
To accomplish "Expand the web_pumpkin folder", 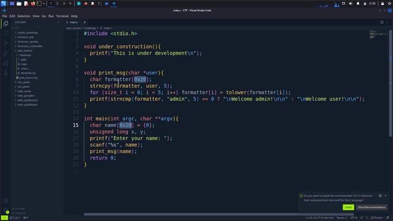I will click(x=26, y=96).
